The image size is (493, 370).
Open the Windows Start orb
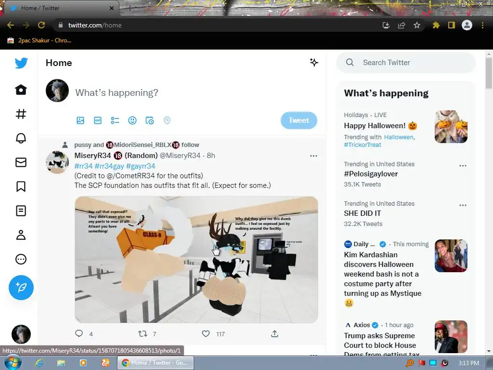(12, 362)
